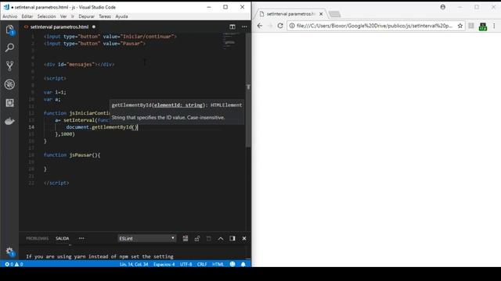Open the Tareas menu
The height and width of the screenshot is (281, 501).
click(x=105, y=16)
